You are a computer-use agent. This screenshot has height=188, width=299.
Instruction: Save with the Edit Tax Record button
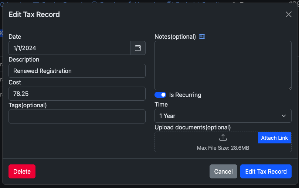(266, 171)
